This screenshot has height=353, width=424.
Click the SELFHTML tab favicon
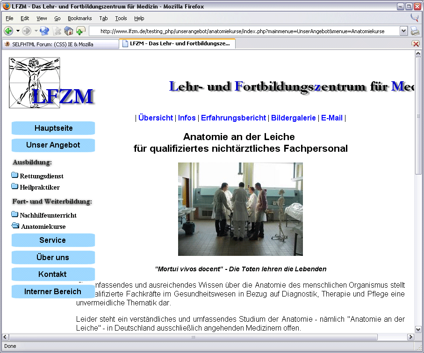coord(7,44)
